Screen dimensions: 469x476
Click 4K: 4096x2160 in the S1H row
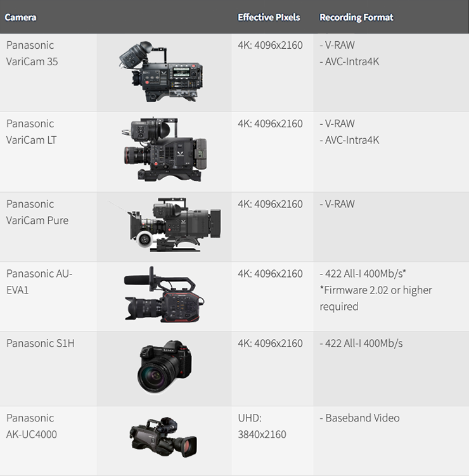coord(270,344)
